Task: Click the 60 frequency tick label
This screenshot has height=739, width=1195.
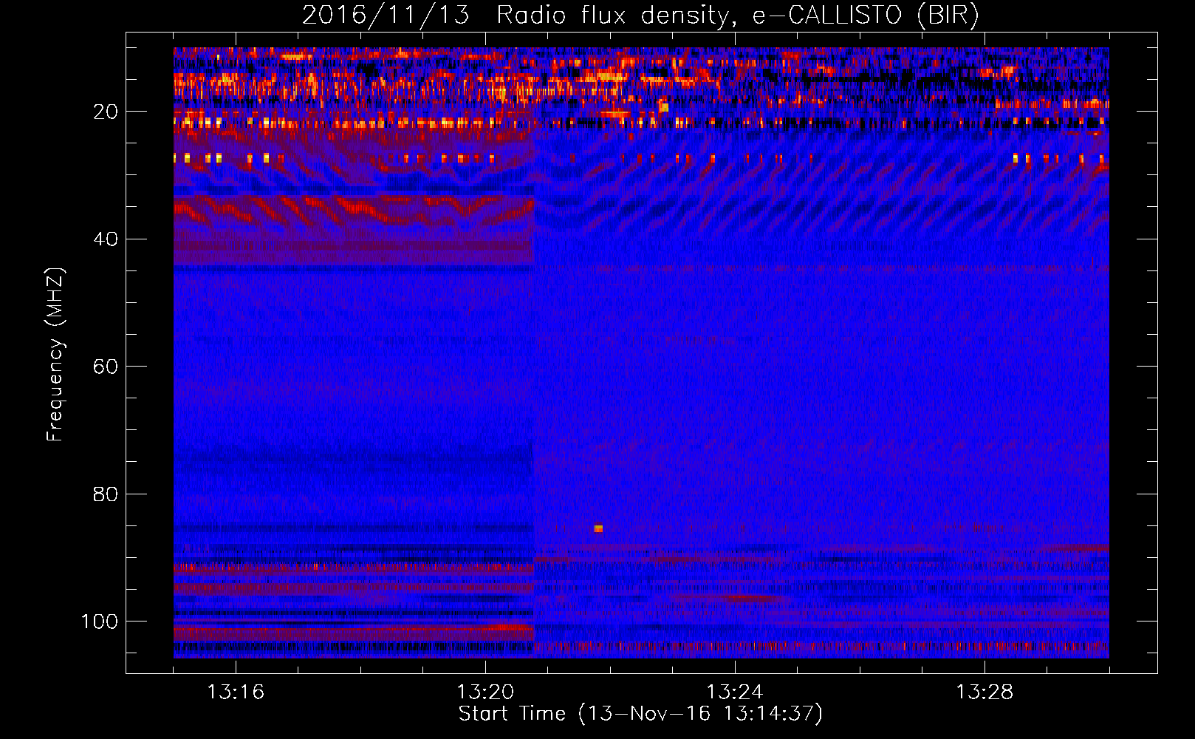Action: point(106,367)
